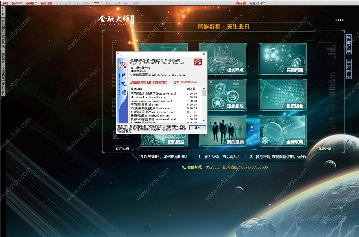Image resolution: width=359 pixels, height=237 pixels.
Task: Open the 投资组合 tile
Action: pyautogui.click(x=283, y=95)
